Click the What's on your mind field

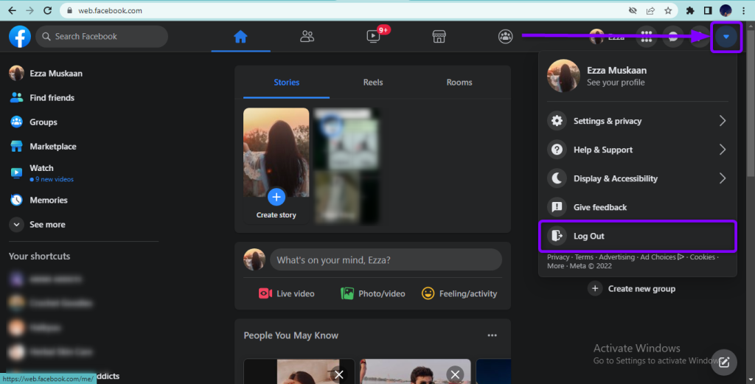(385, 259)
